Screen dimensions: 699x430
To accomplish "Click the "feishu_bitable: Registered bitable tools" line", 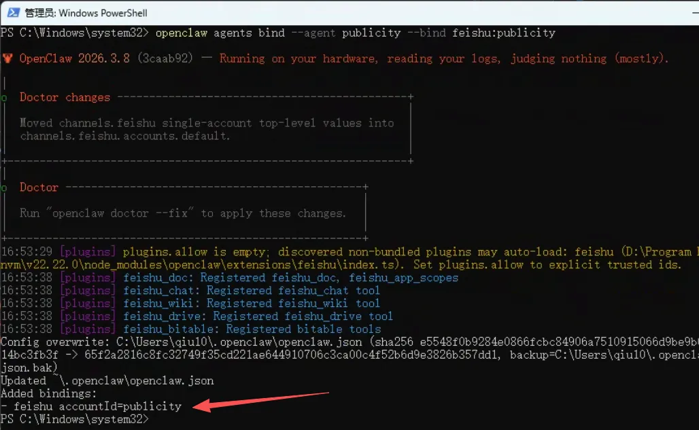I will 191,329.
